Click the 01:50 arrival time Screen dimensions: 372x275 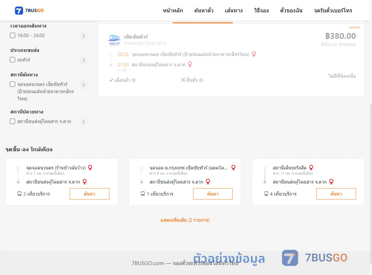coord(123,65)
